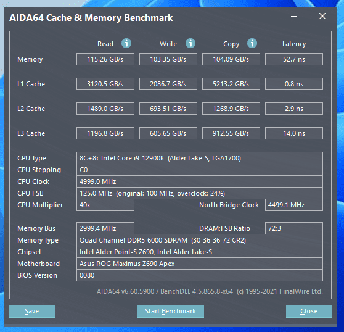Click the Read column header label
The width and height of the screenshot is (344, 332).
(x=105, y=44)
